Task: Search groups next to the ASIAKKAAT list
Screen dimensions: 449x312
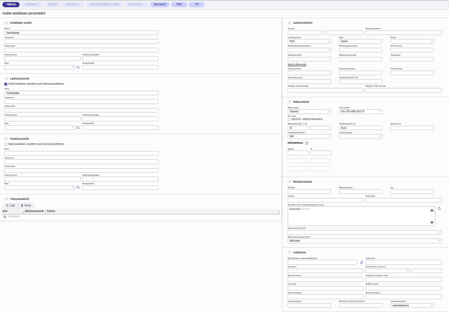Action: pyautogui.click(x=439, y=209)
